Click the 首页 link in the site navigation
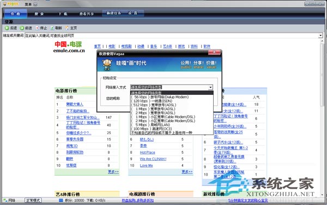 pyautogui.click(x=98, y=46)
